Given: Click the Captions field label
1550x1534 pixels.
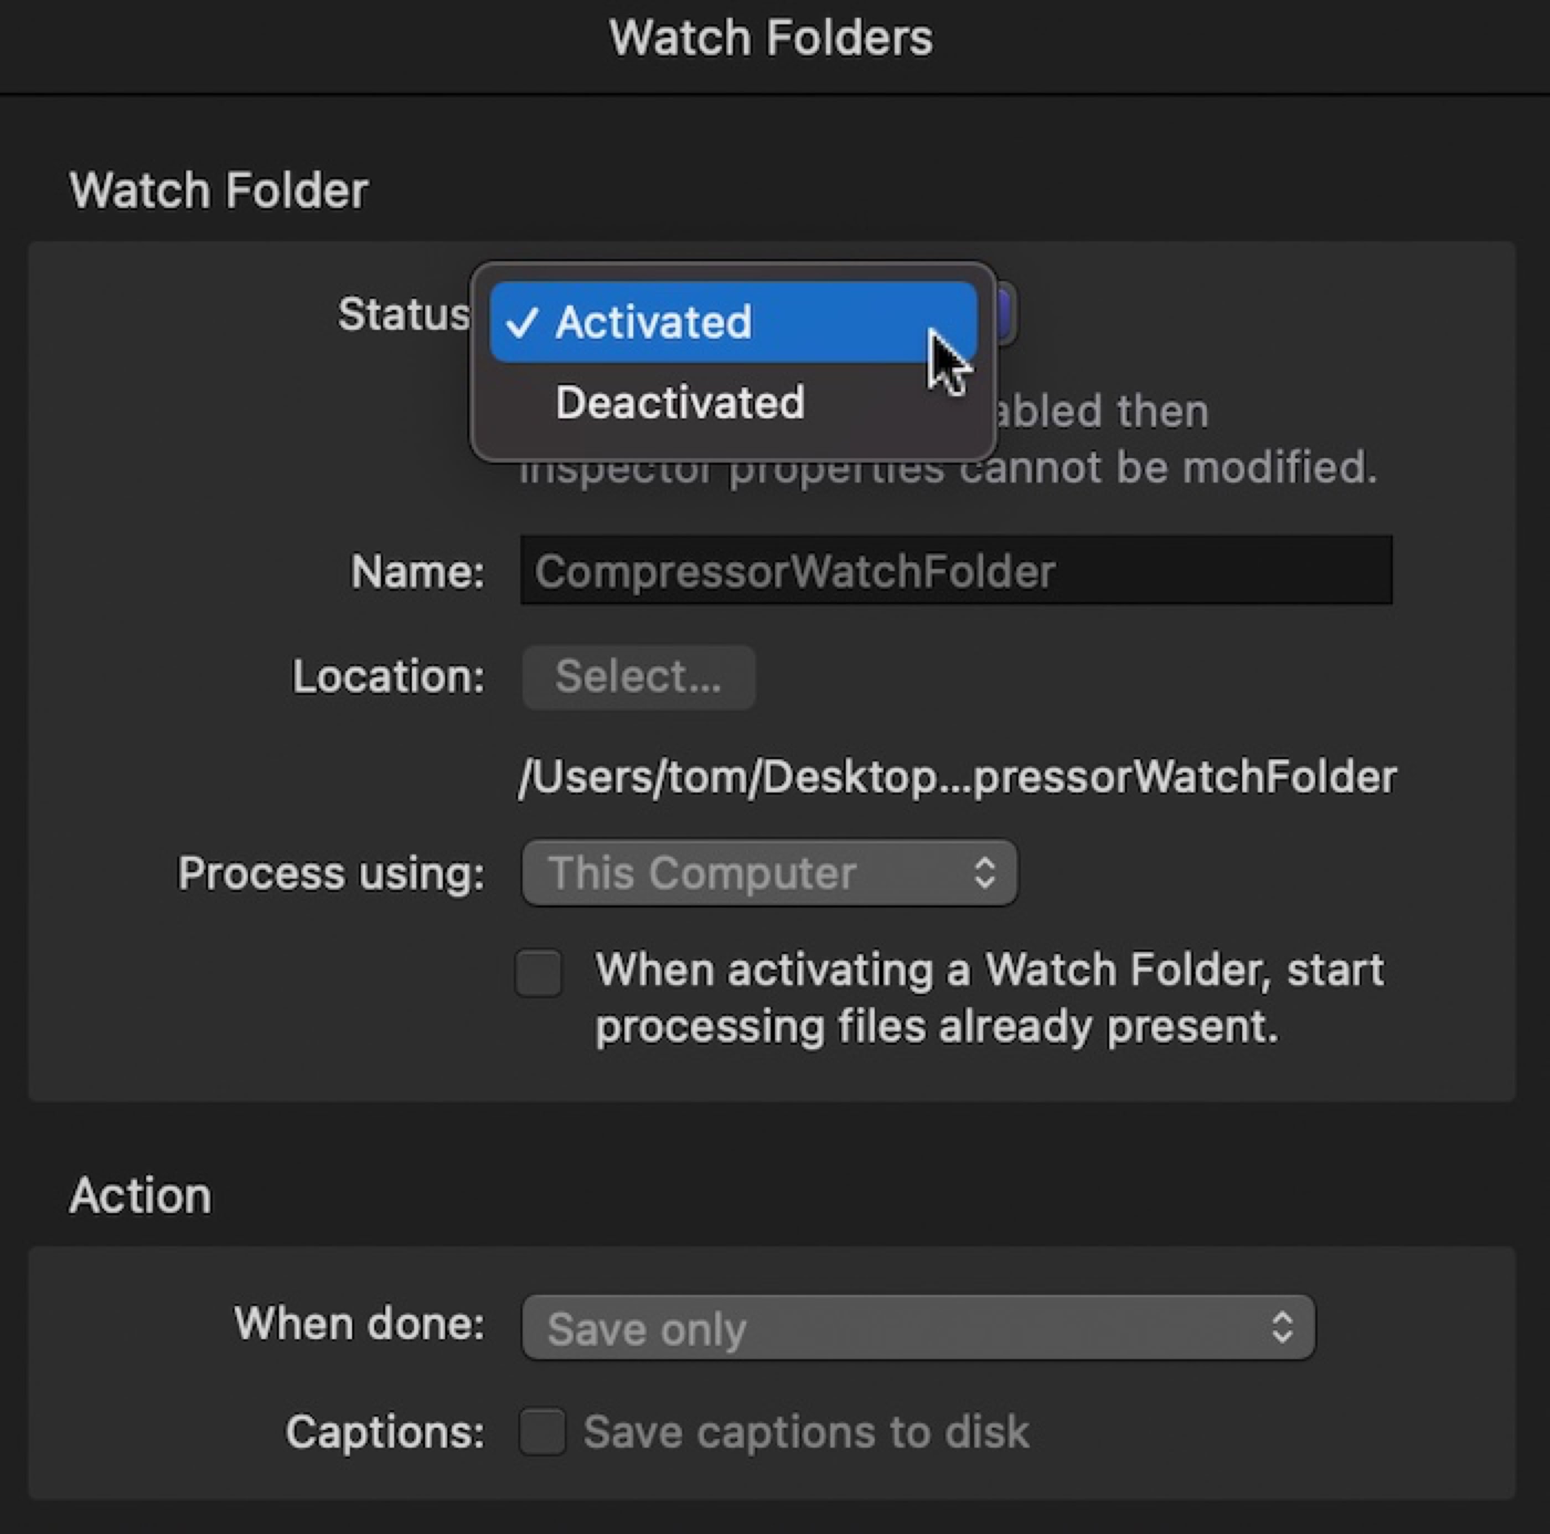Looking at the screenshot, I should (385, 1432).
